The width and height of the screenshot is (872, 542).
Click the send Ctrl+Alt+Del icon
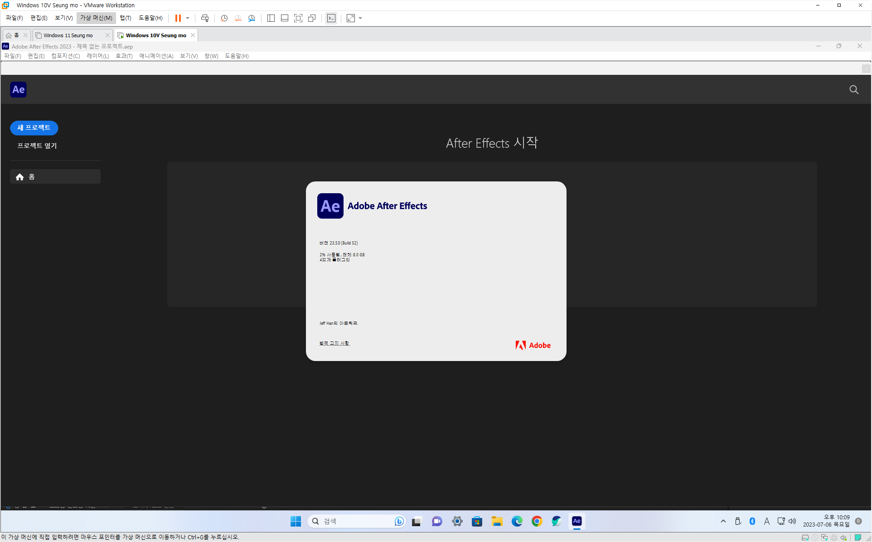pyautogui.click(x=205, y=18)
